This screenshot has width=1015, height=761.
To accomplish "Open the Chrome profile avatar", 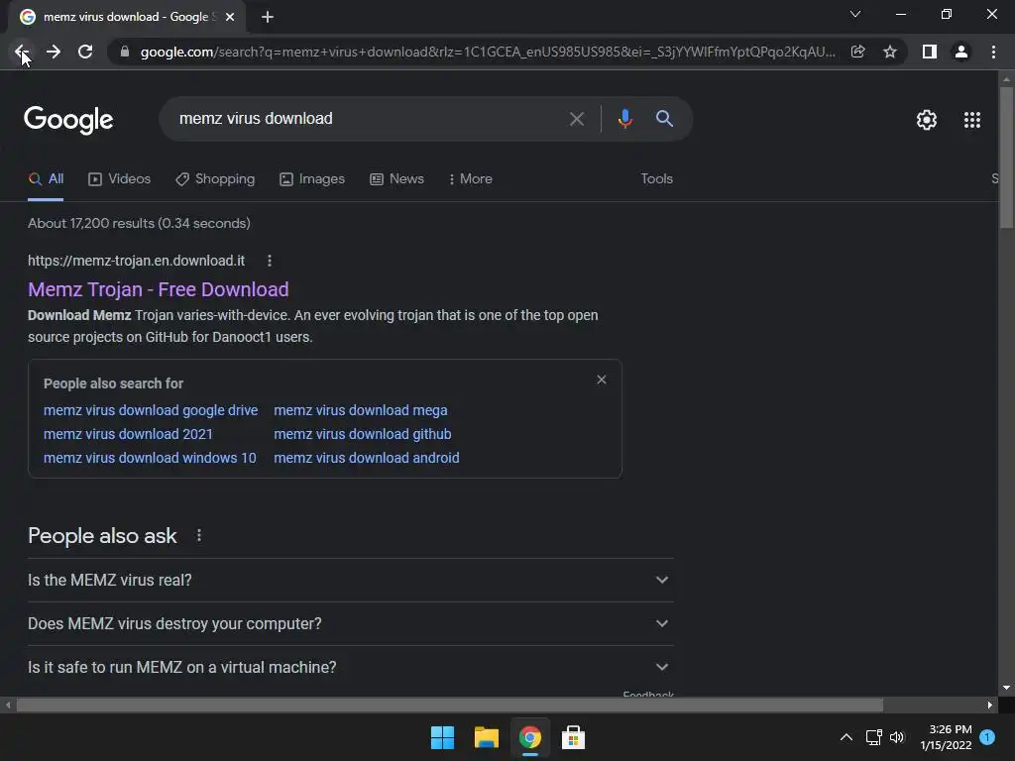I will 961,52.
